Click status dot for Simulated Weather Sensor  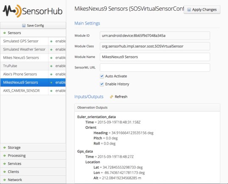[x=51, y=49]
